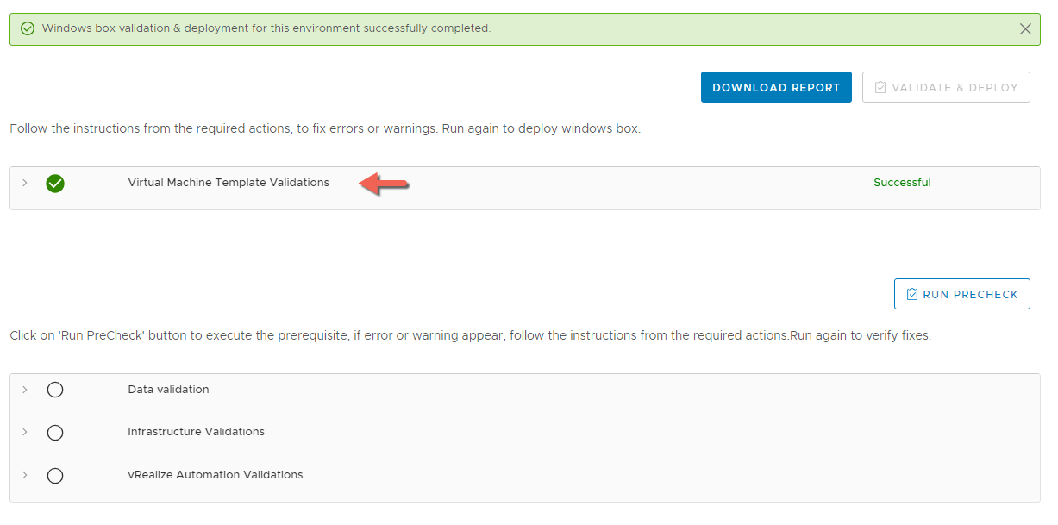Image resolution: width=1058 pixels, height=525 pixels.
Task: Click the clipboard icon on Validate & Deploy
Action: click(880, 87)
